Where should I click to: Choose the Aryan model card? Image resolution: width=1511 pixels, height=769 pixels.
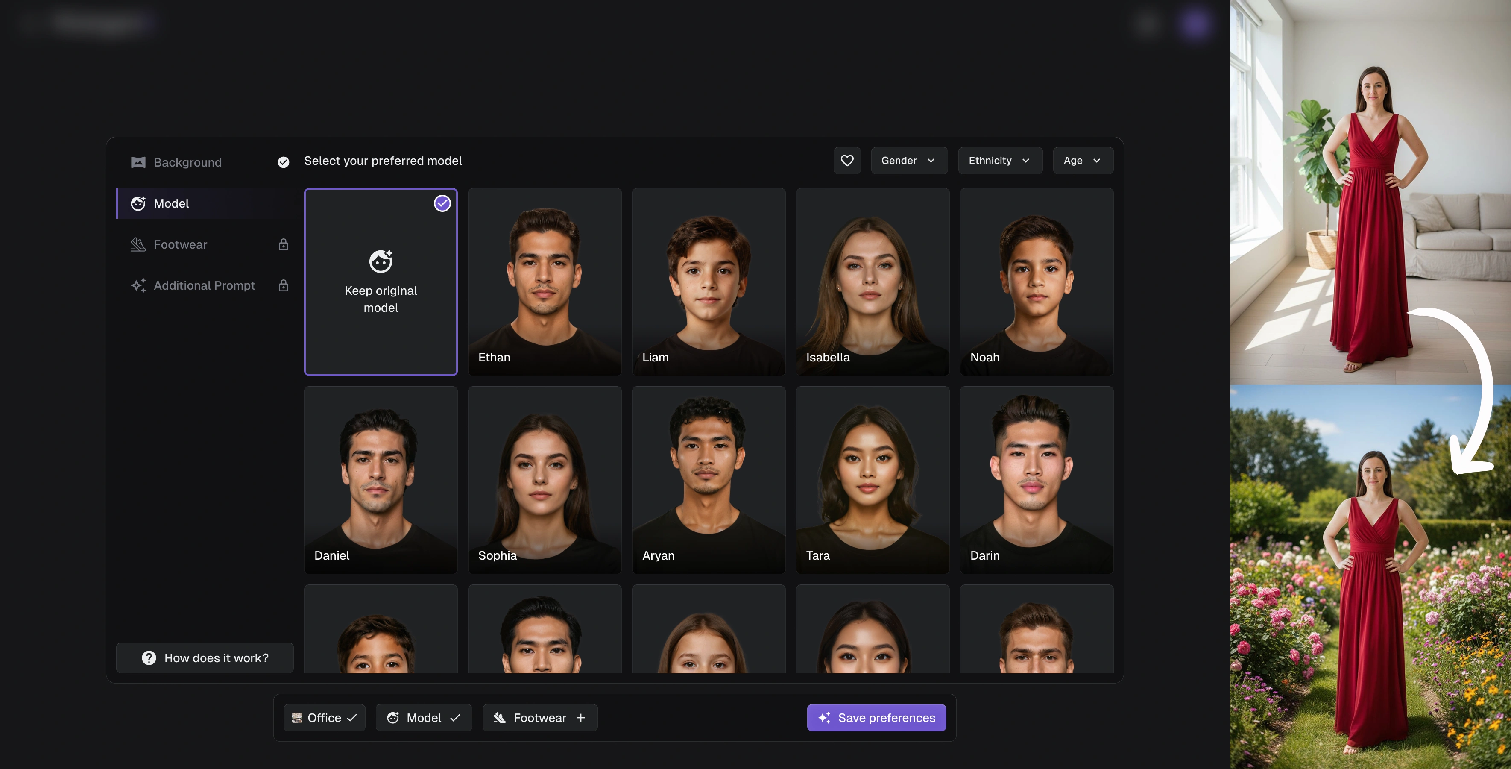click(x=708, y=479)
